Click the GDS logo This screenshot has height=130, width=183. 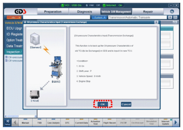pyautogui.click(x=21, y=11)
